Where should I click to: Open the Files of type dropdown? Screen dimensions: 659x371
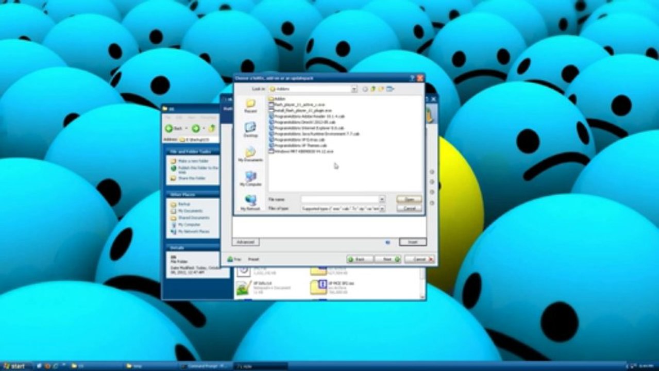tap(382, 209)
